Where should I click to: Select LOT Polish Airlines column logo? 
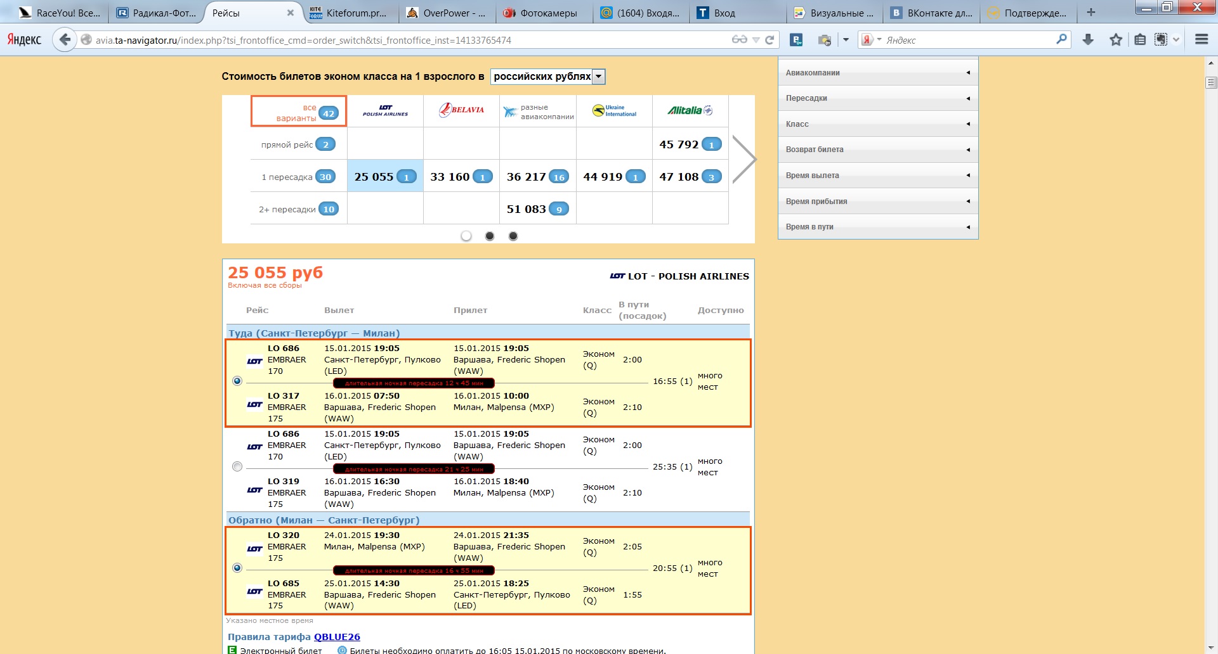point(385,111)
